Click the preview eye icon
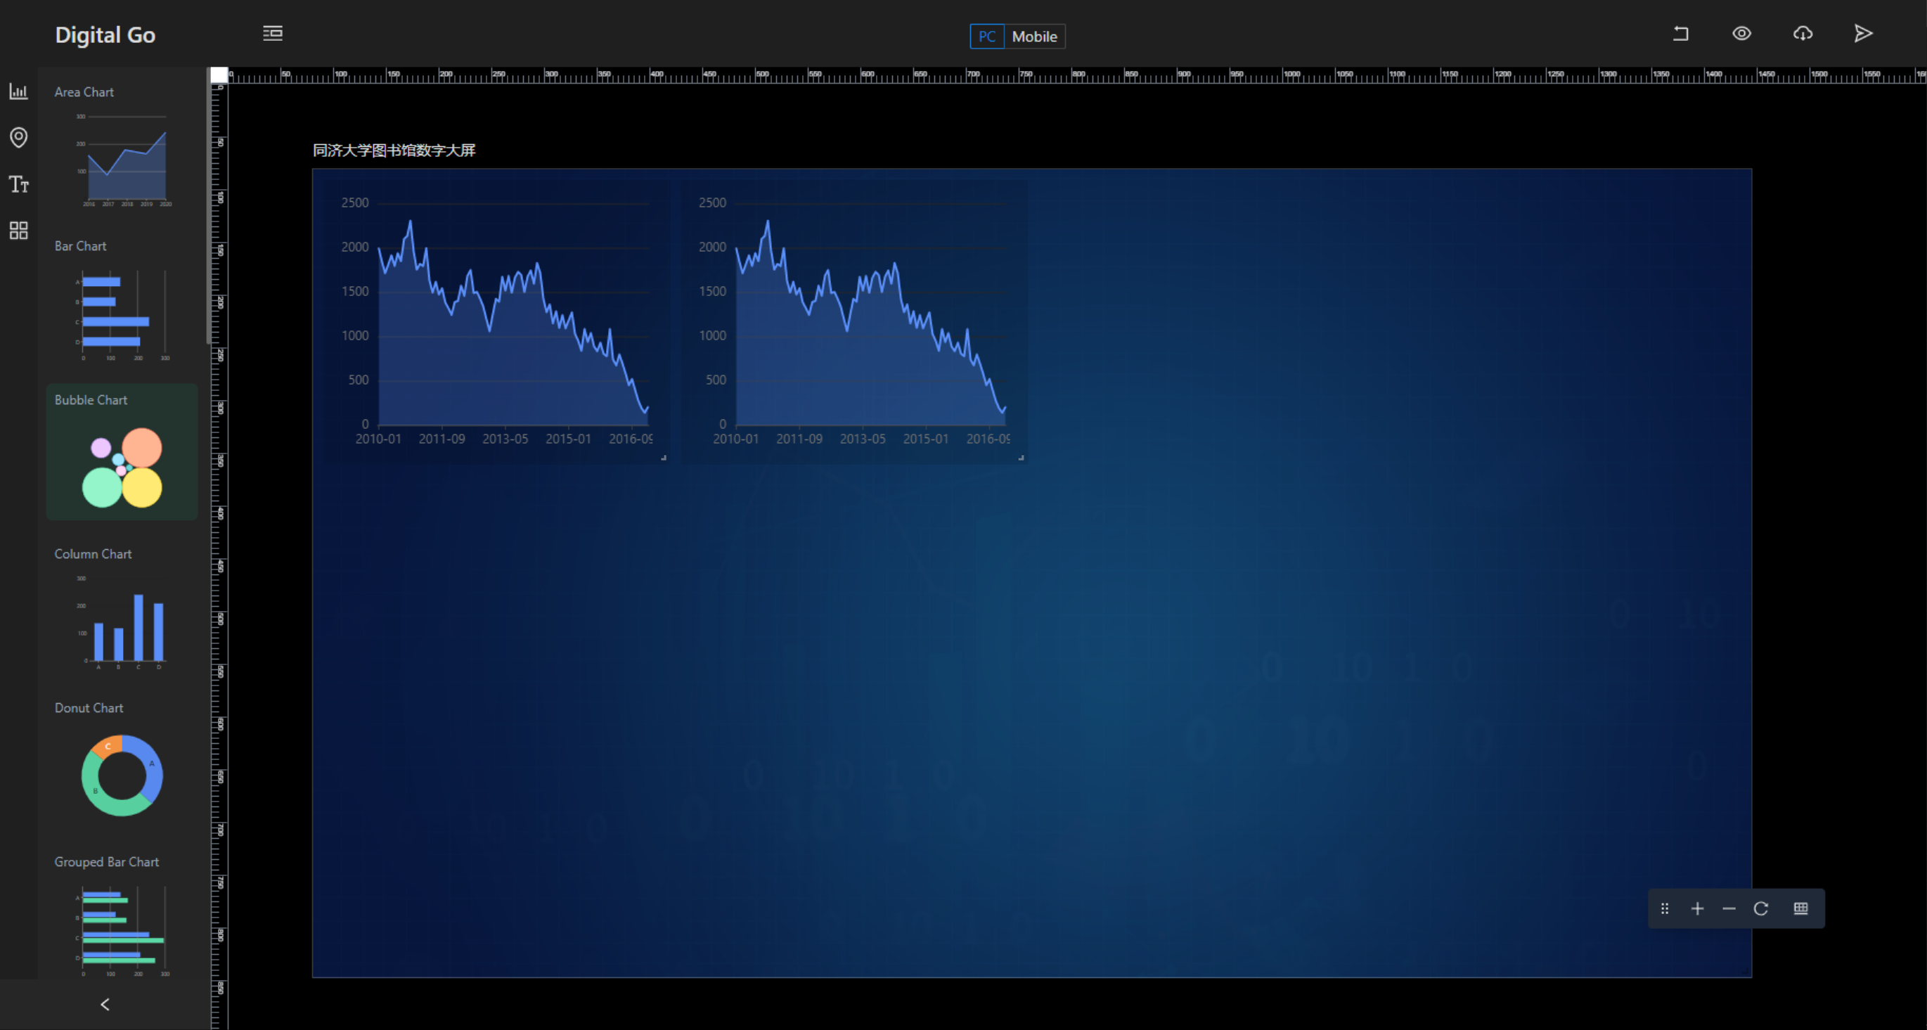This screenshot has width=1927, height=1030. tap(1741, 34)
